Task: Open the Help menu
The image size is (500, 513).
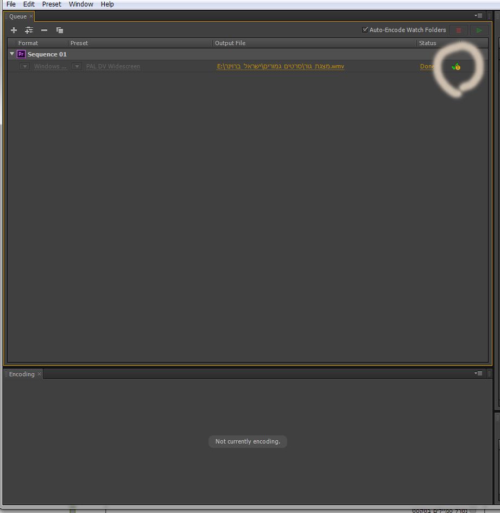Action: point(107,4)
